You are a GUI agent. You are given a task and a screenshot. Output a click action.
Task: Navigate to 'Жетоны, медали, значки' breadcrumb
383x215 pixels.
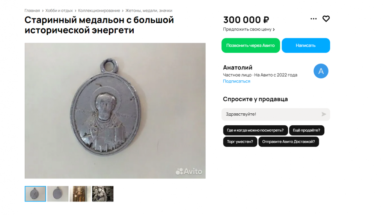pos(149,11)
